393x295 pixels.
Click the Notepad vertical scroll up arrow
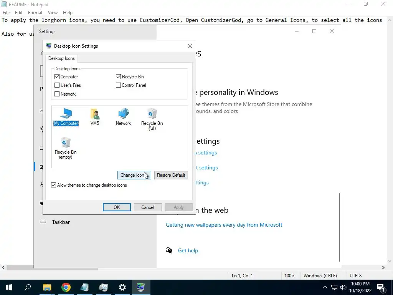pos(390,20)
